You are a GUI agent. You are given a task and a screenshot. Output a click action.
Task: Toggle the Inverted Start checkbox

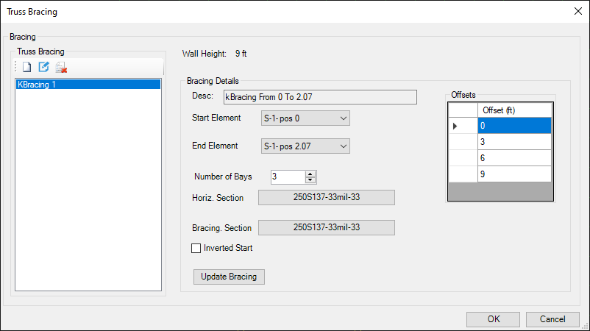(196, 249)
